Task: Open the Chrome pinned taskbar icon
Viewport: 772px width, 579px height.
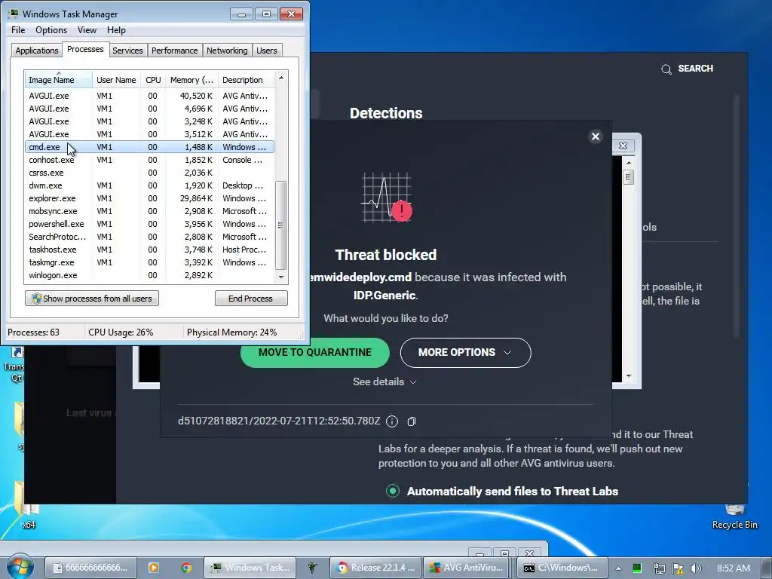Action: pyautogui.click(x=186, y=568)
